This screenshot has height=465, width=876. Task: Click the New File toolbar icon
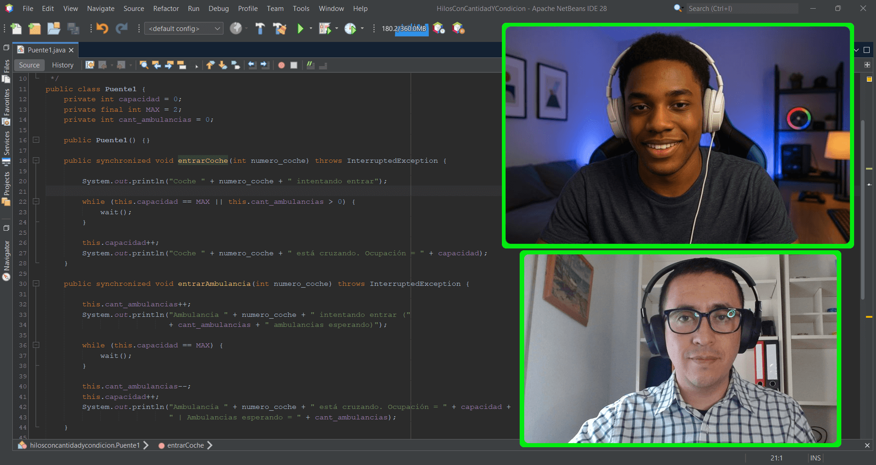(x=16, y=29)
